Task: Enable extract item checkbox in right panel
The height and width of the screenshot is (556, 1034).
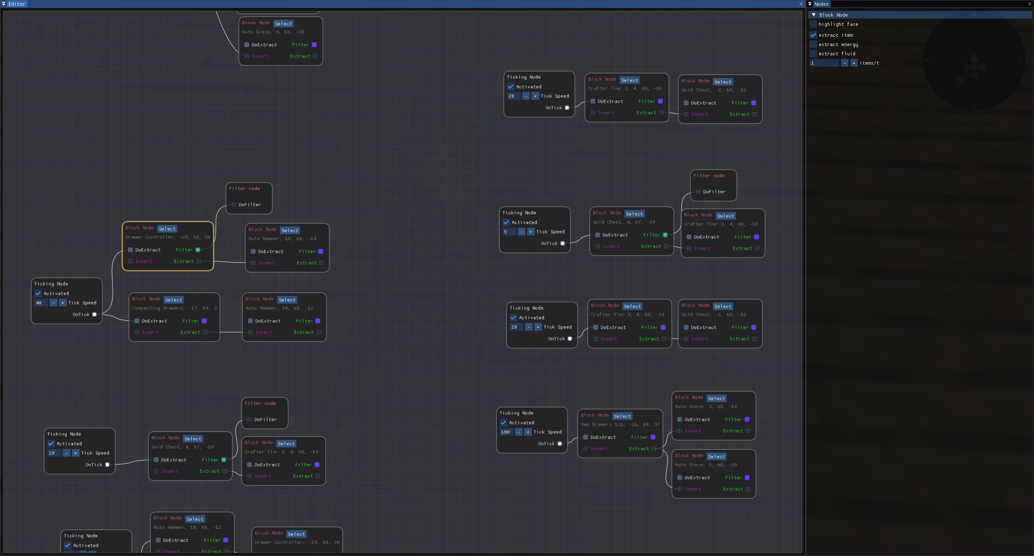Action: (813, 34)
